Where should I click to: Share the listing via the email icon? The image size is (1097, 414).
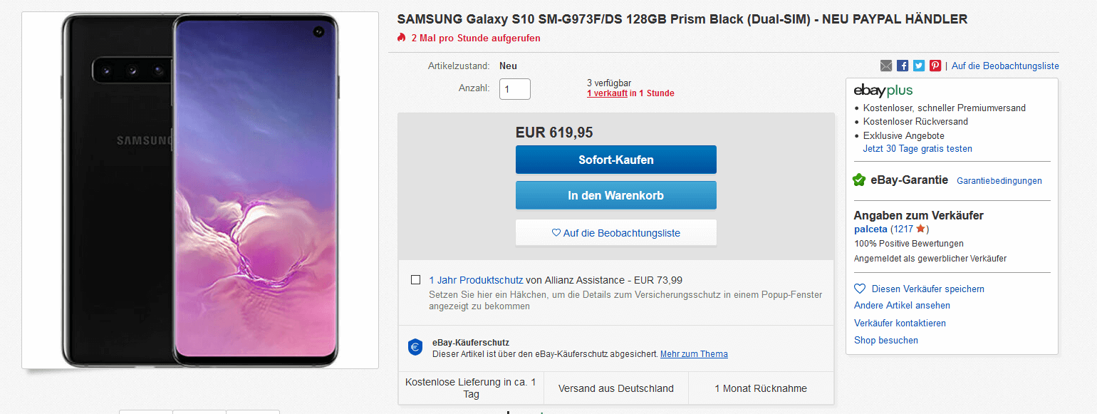[x=886, y=65]
